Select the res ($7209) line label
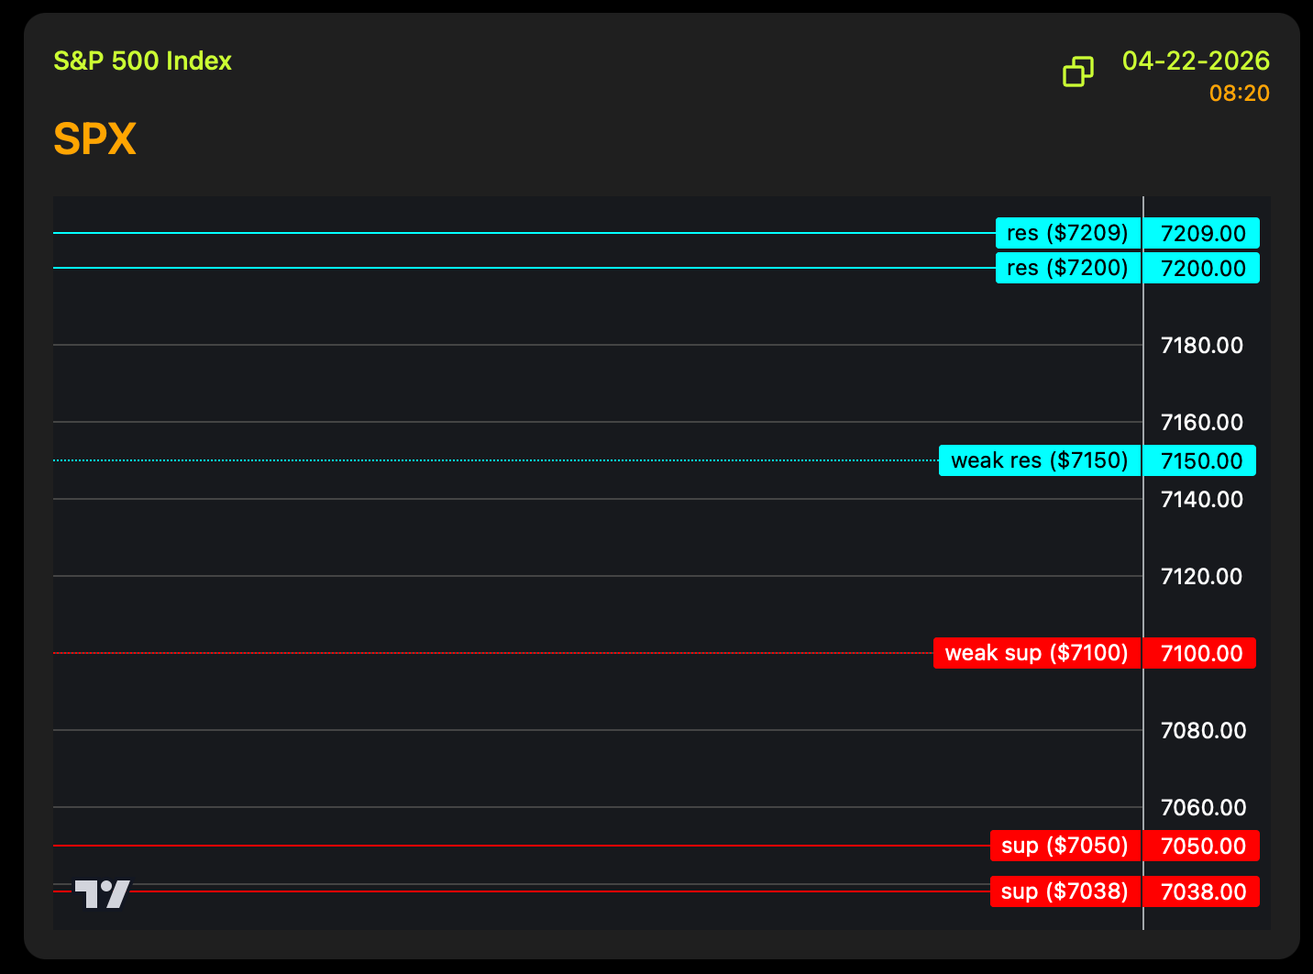This screenshot has width=1313, height=974. pos(1068,233)
